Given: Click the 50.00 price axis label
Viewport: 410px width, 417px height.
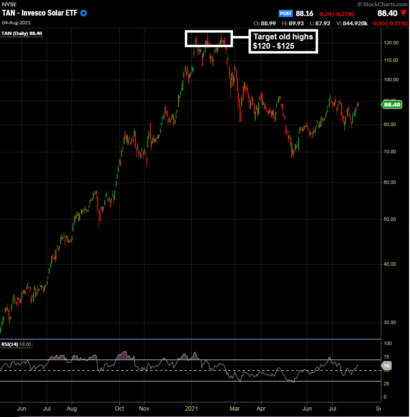Looking at the screenshot, I should (390, 219).
